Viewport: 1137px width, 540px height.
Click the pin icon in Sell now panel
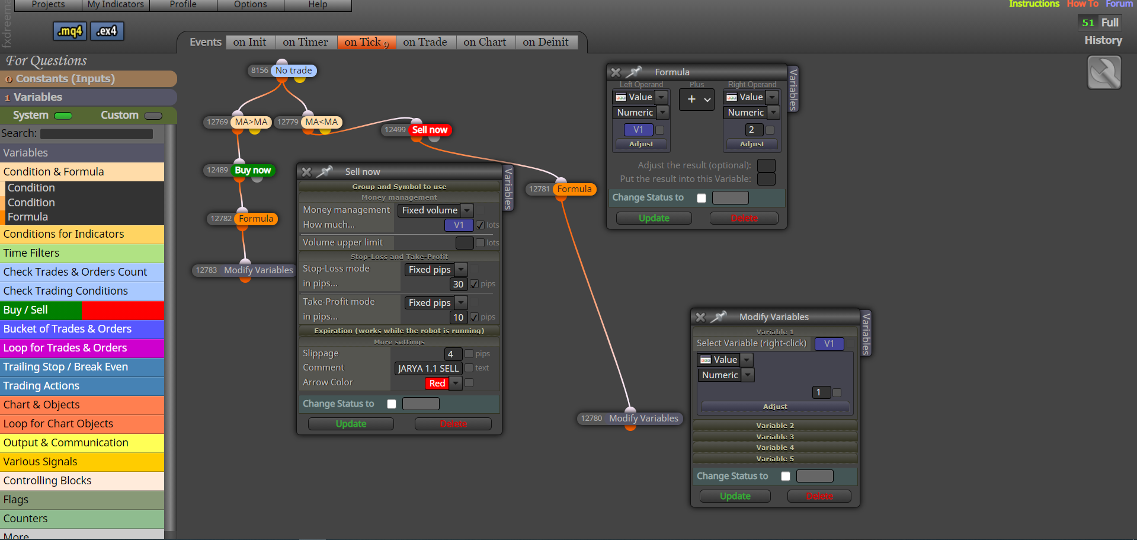325,171
